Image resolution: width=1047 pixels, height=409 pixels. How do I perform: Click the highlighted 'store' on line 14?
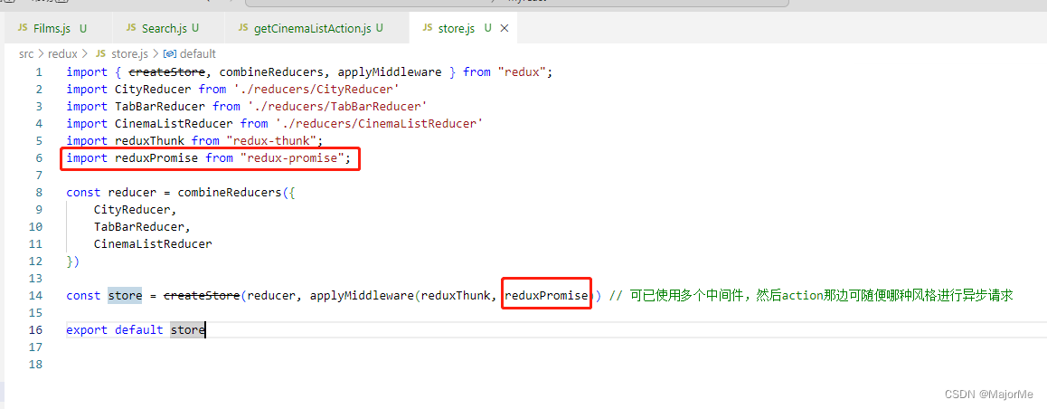(125, 295)
